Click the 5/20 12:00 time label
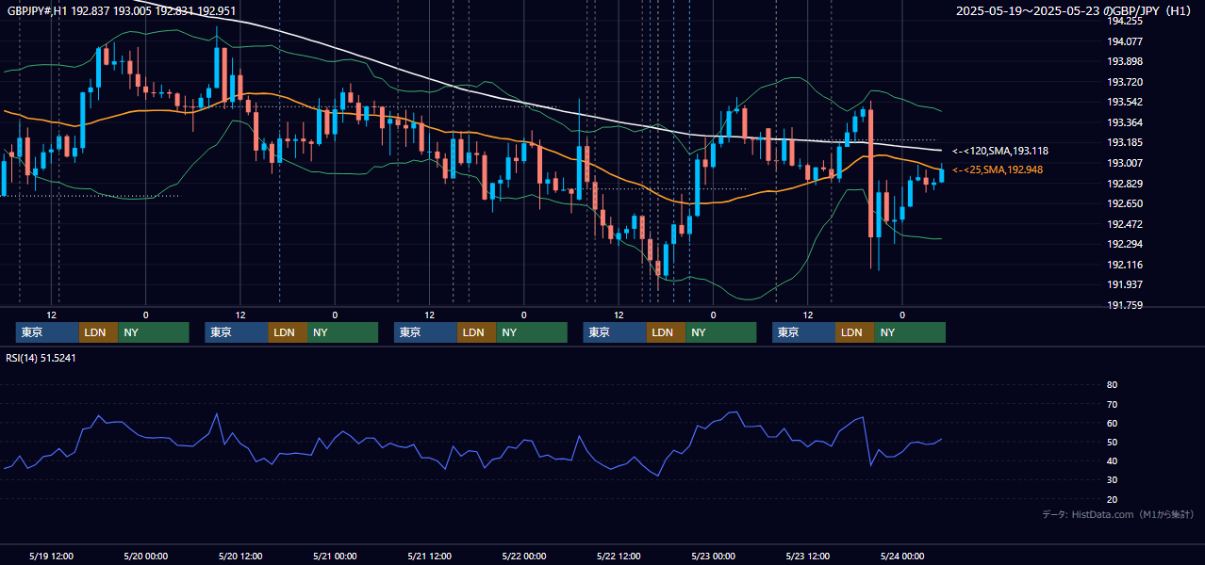 [x=239, y=557]
